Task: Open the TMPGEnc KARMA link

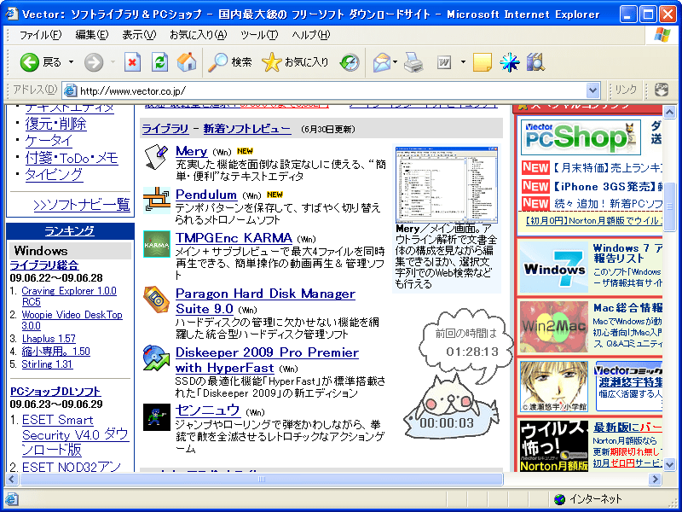Action: coord(234,238)
